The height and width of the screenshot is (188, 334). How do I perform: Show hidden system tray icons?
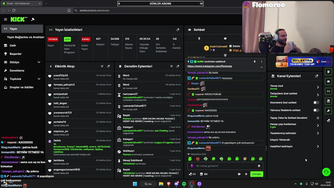tap(295, 184)
